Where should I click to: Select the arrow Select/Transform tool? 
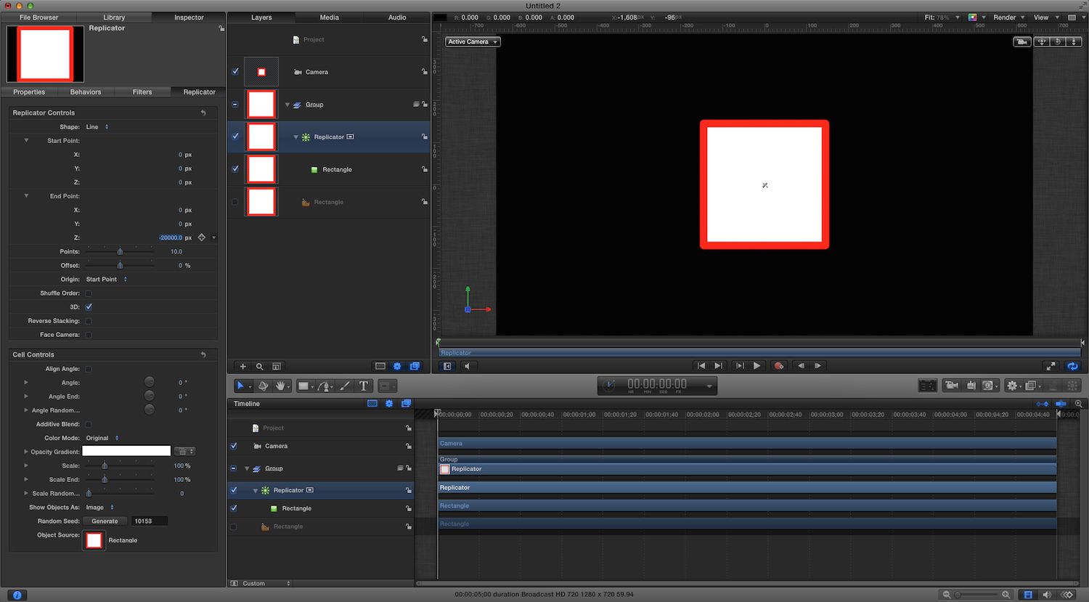click(x=240, y=386)
